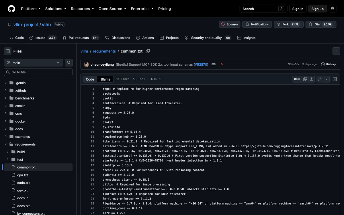Select dev.txt in file tree
The width and height of the screenshot is (344, 215).
tap(22, 190)
